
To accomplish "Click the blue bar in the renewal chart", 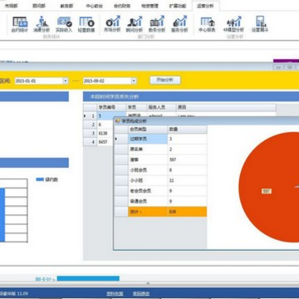I will [x=2, y=214].
